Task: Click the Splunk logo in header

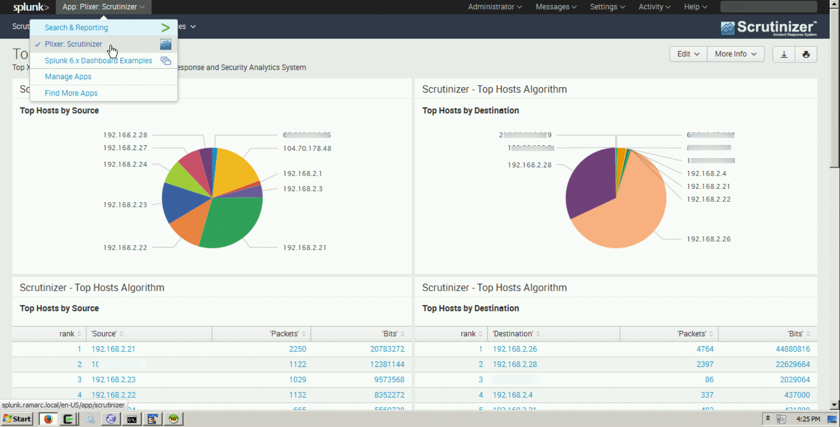Action: (x=31, y=7)
